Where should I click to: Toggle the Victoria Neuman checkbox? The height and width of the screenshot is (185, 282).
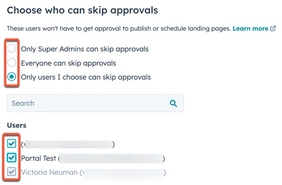pyautogui.click(x=12, y=172)
